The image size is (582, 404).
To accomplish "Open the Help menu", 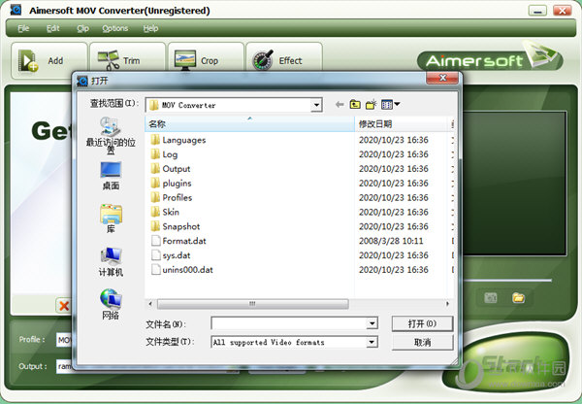I will click(150, 28).
